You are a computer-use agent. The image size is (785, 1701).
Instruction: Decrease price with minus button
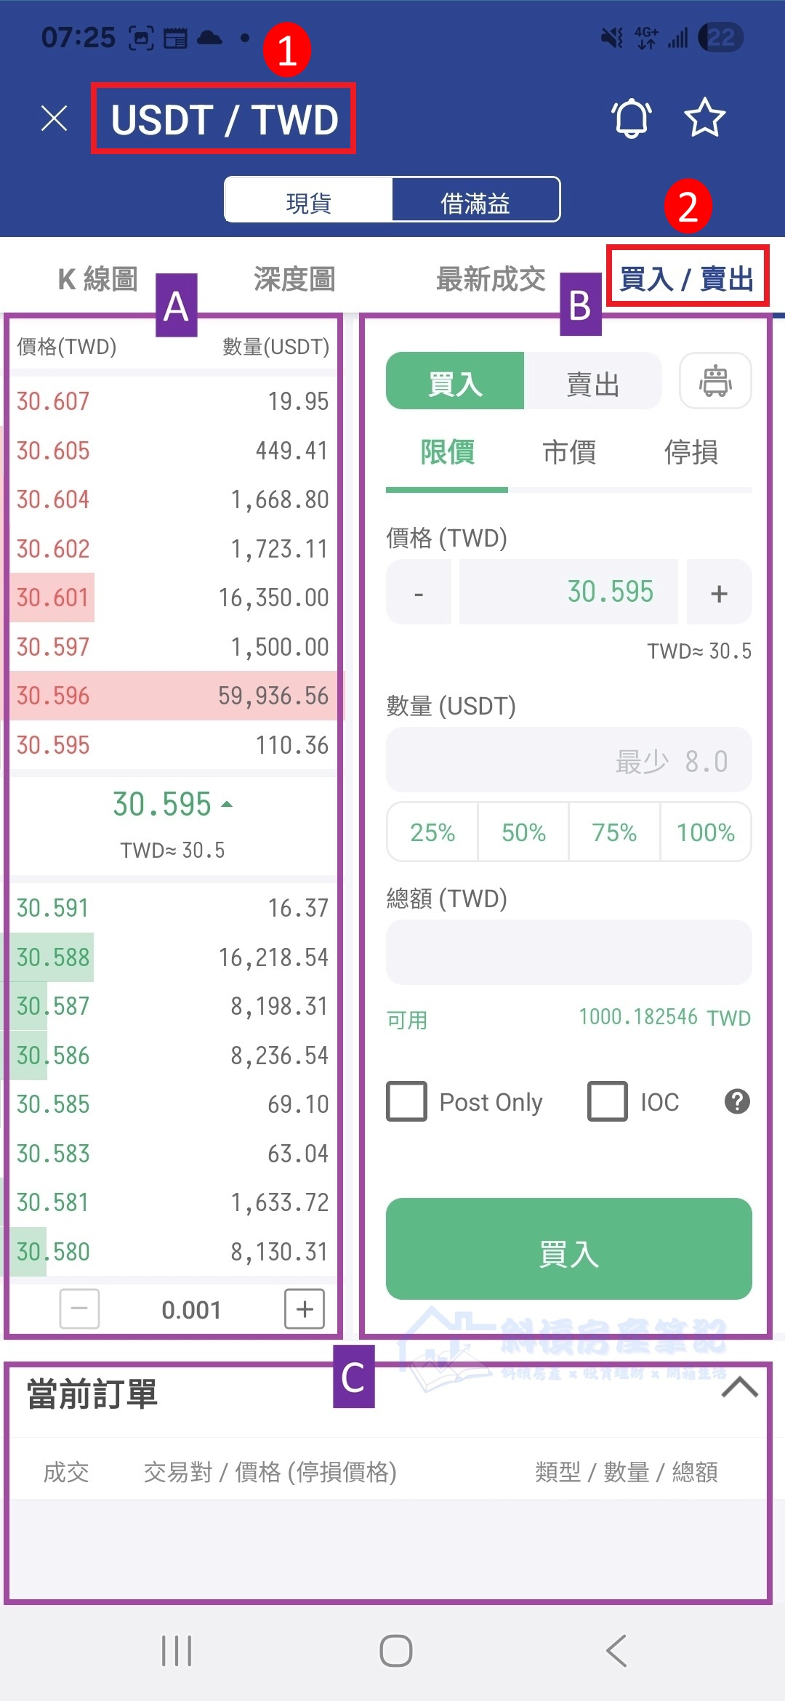tap(419, 592)
